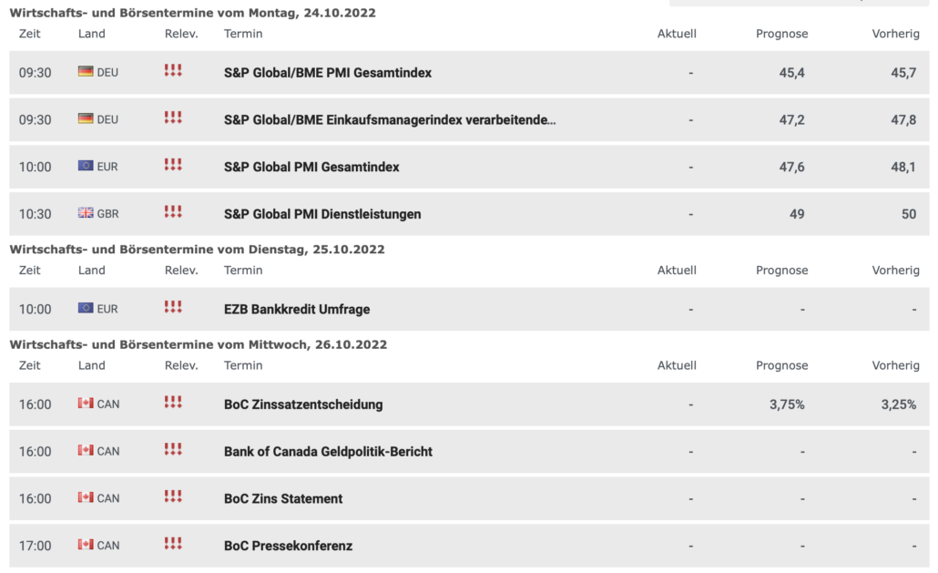Click the relevance icon in the BoC Zins Statement row
Screen dimensions: 938x573
[x=173, y=497]
